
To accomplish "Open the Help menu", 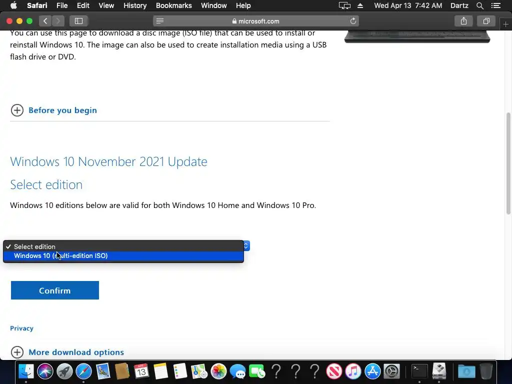I will (243, 5).
